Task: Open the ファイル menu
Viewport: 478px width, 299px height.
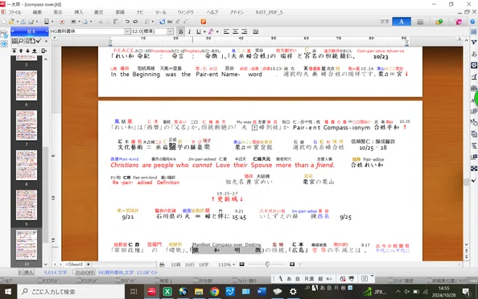Action: 14,13
